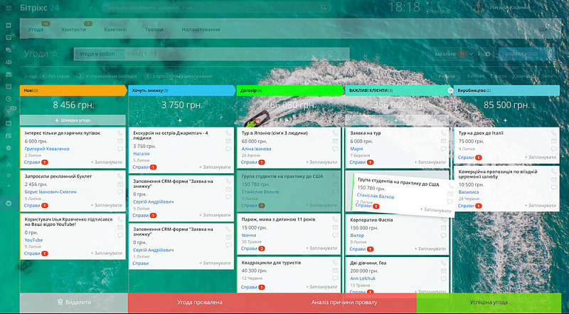
Task: Click "Швидка угода" button in Нові column
Action: [72, 120]
